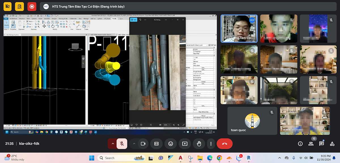Click fullscreen arrows icon in Photos

click(183, 125)
